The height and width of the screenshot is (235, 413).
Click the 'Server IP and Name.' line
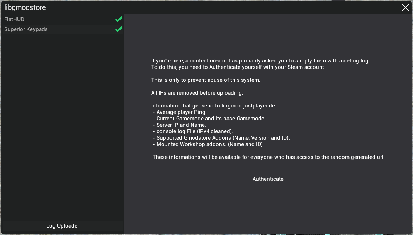pyautogui.click(x=179, y=125)
